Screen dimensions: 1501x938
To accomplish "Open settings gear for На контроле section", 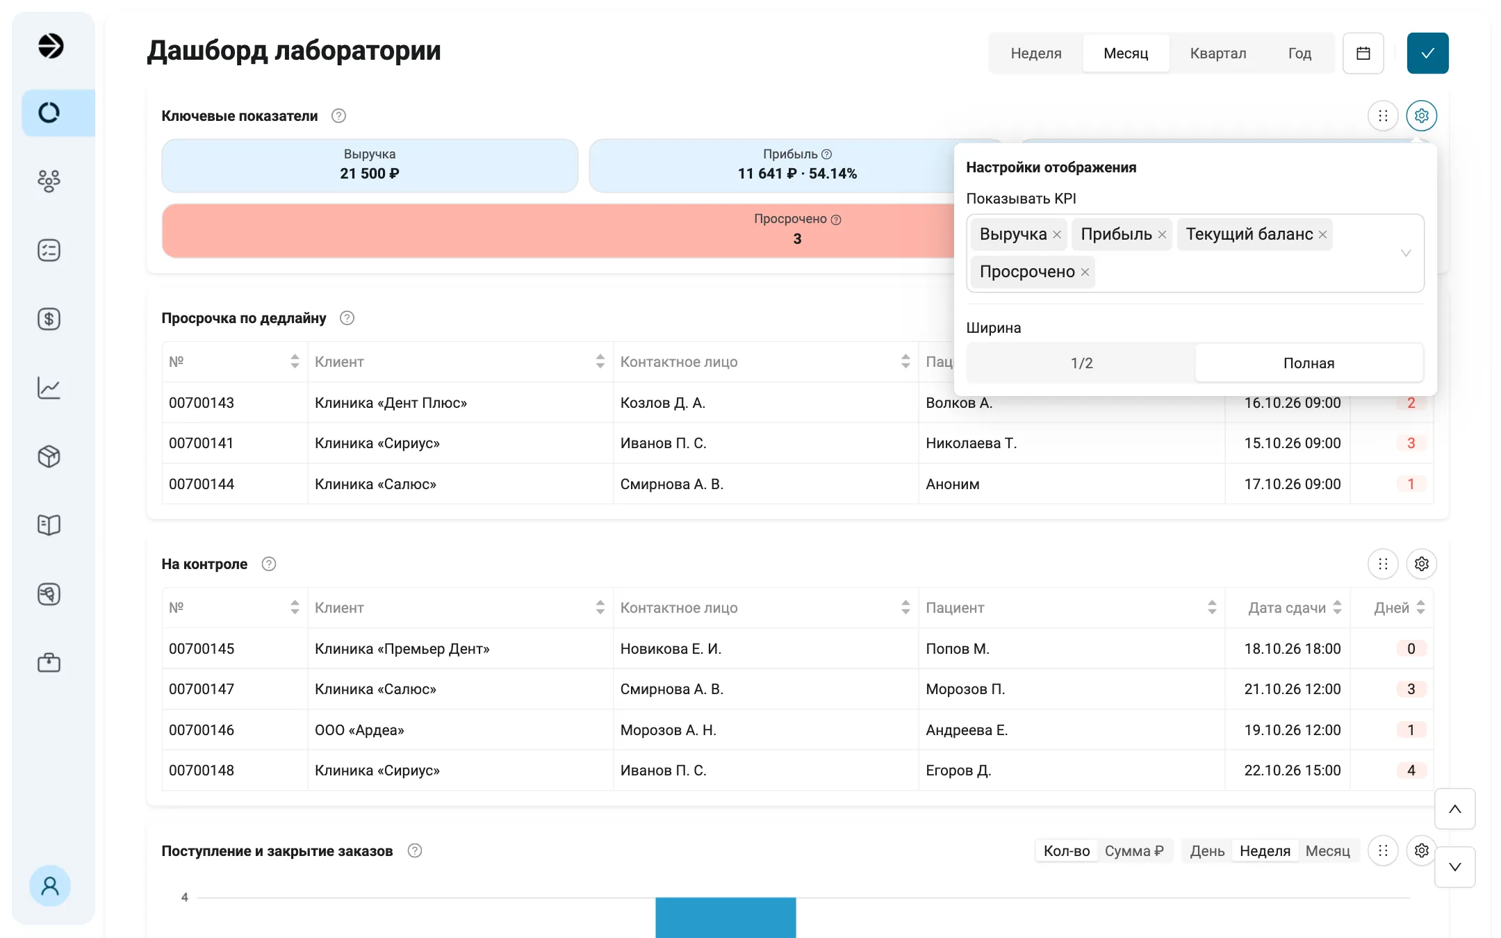I will (1422, 563).
